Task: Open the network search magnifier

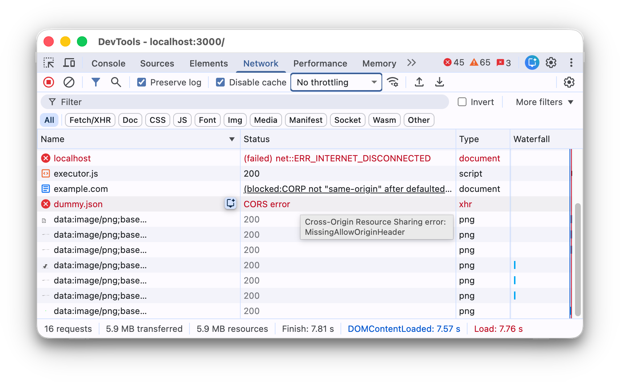Action: point(116,82)
